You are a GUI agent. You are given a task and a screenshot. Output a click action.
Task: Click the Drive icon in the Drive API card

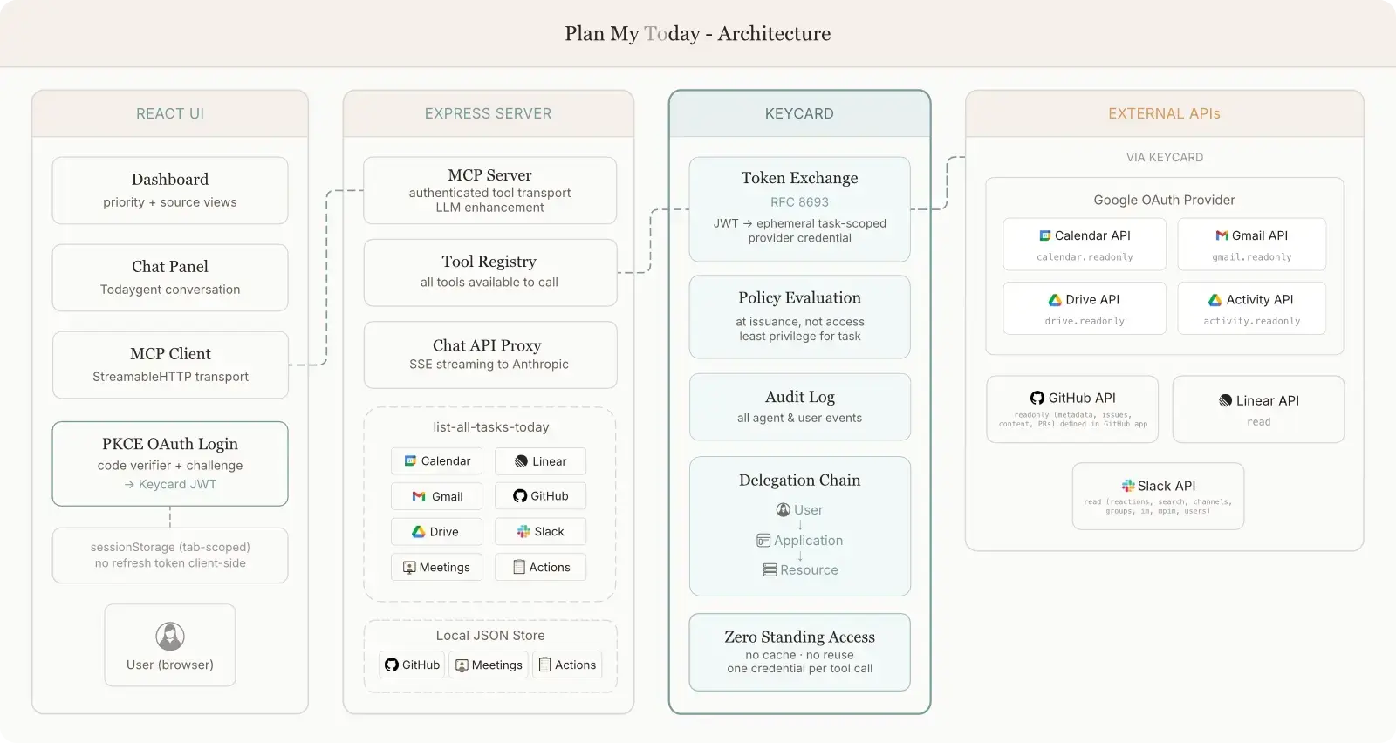tap(1055, 299)
